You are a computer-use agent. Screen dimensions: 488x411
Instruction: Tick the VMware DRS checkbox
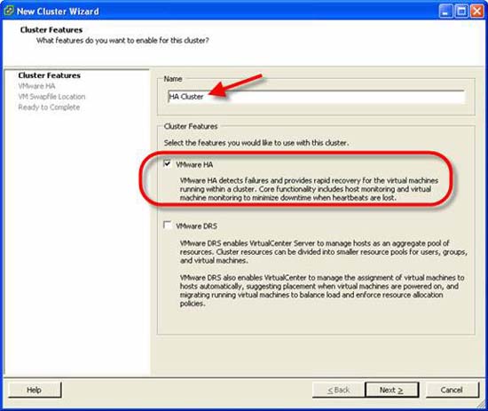tap(168, 225)
